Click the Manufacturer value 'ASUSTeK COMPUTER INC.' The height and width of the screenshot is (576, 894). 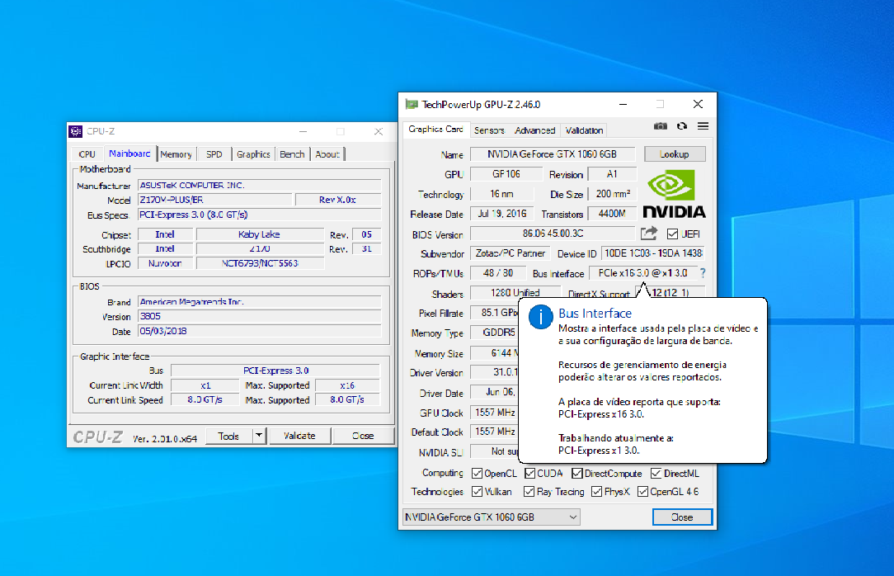(x=260, y=186)
